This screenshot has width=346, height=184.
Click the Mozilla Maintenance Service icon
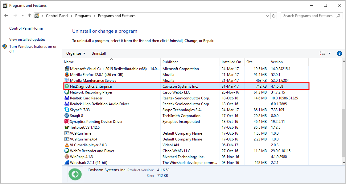pyautogui.click(x=67, y=80)
